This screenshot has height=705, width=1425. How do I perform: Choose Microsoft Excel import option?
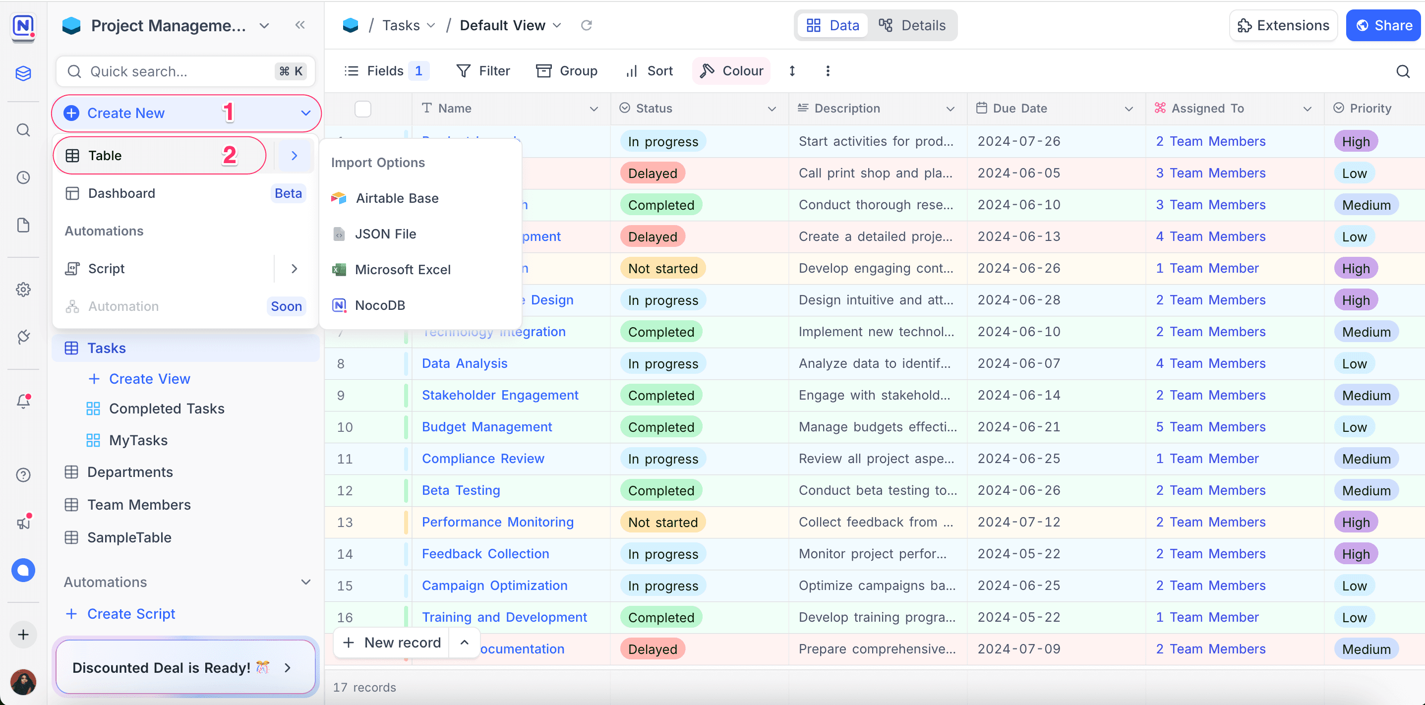tap(402, 269)
